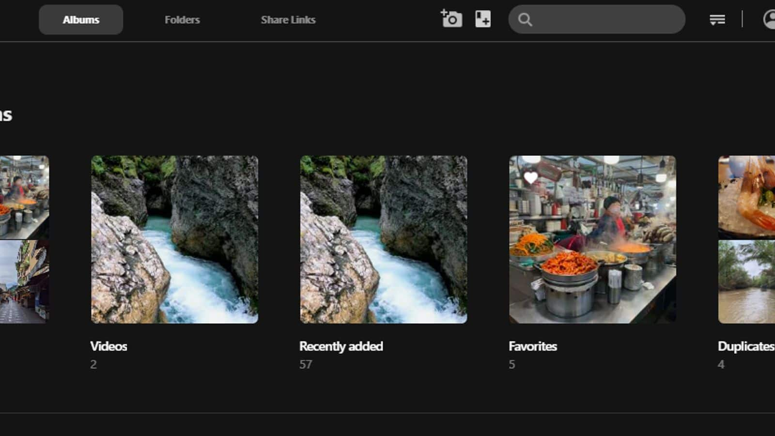The height and width of the screenshot is (436, 775).
Task: Click the Favorites item count 5
Action: pyautogui.click(x=512, y=364)
